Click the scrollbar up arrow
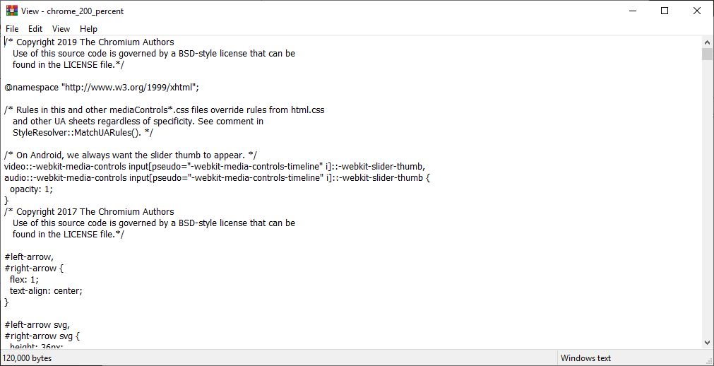 pyautogui.click(x=707, y=42)
